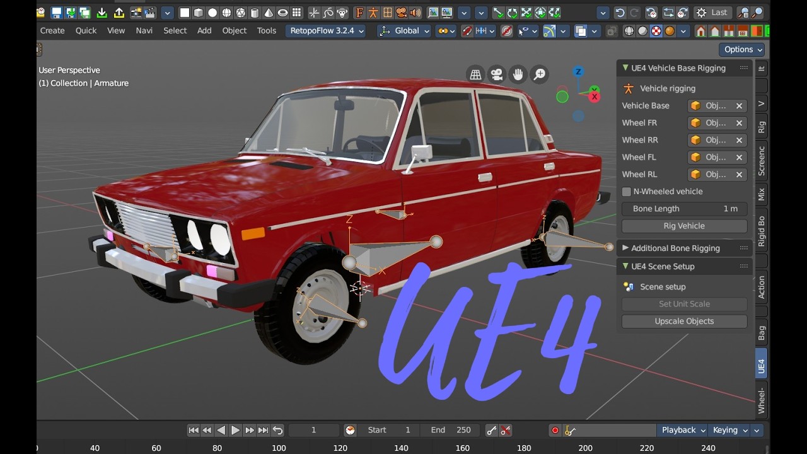Click the delete keyframe red-X key icon
This screenshot has height=454, width=807.
click(506, 430)
